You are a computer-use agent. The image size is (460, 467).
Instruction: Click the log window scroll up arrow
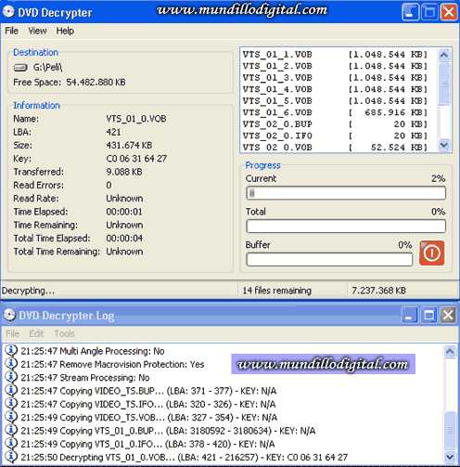(x=450, y=351)
